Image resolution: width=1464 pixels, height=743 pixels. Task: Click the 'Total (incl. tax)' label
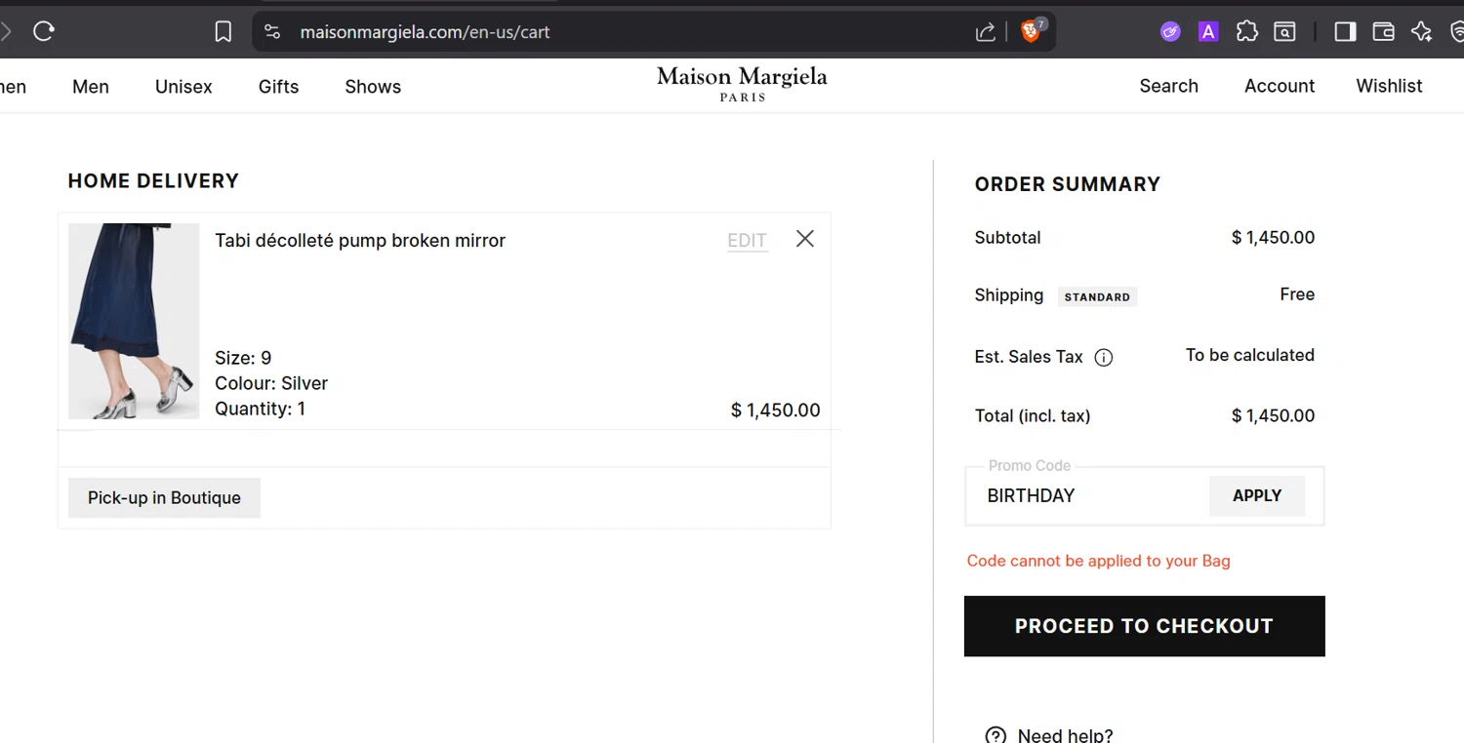coord(1033,415)
